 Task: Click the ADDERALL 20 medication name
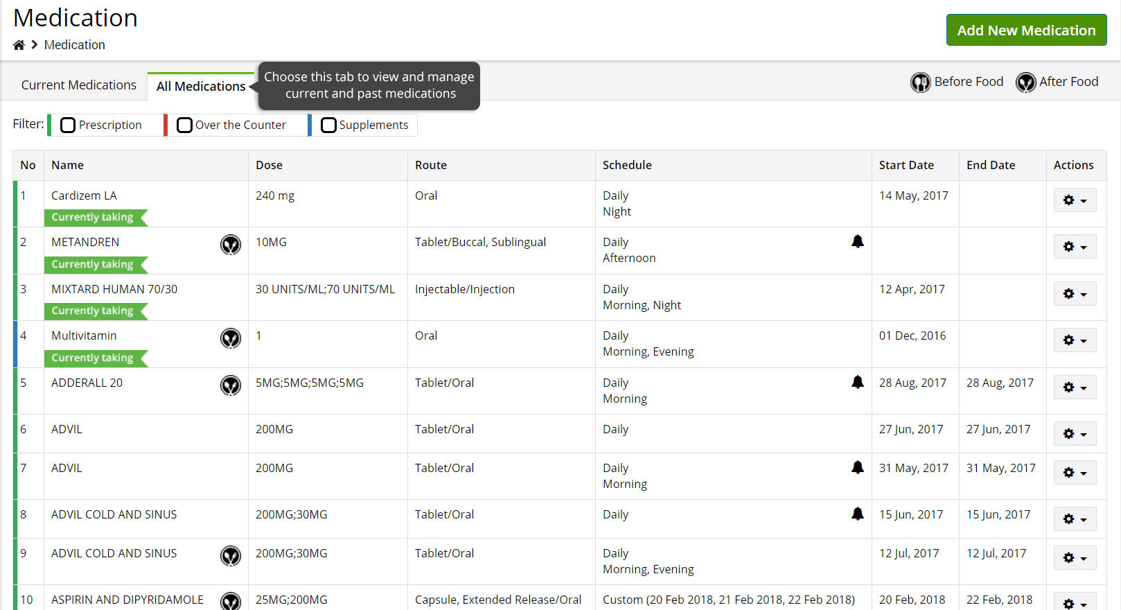(x=87, y=383)
